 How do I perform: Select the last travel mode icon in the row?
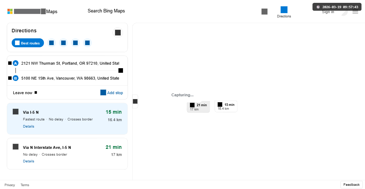point(87,43)
